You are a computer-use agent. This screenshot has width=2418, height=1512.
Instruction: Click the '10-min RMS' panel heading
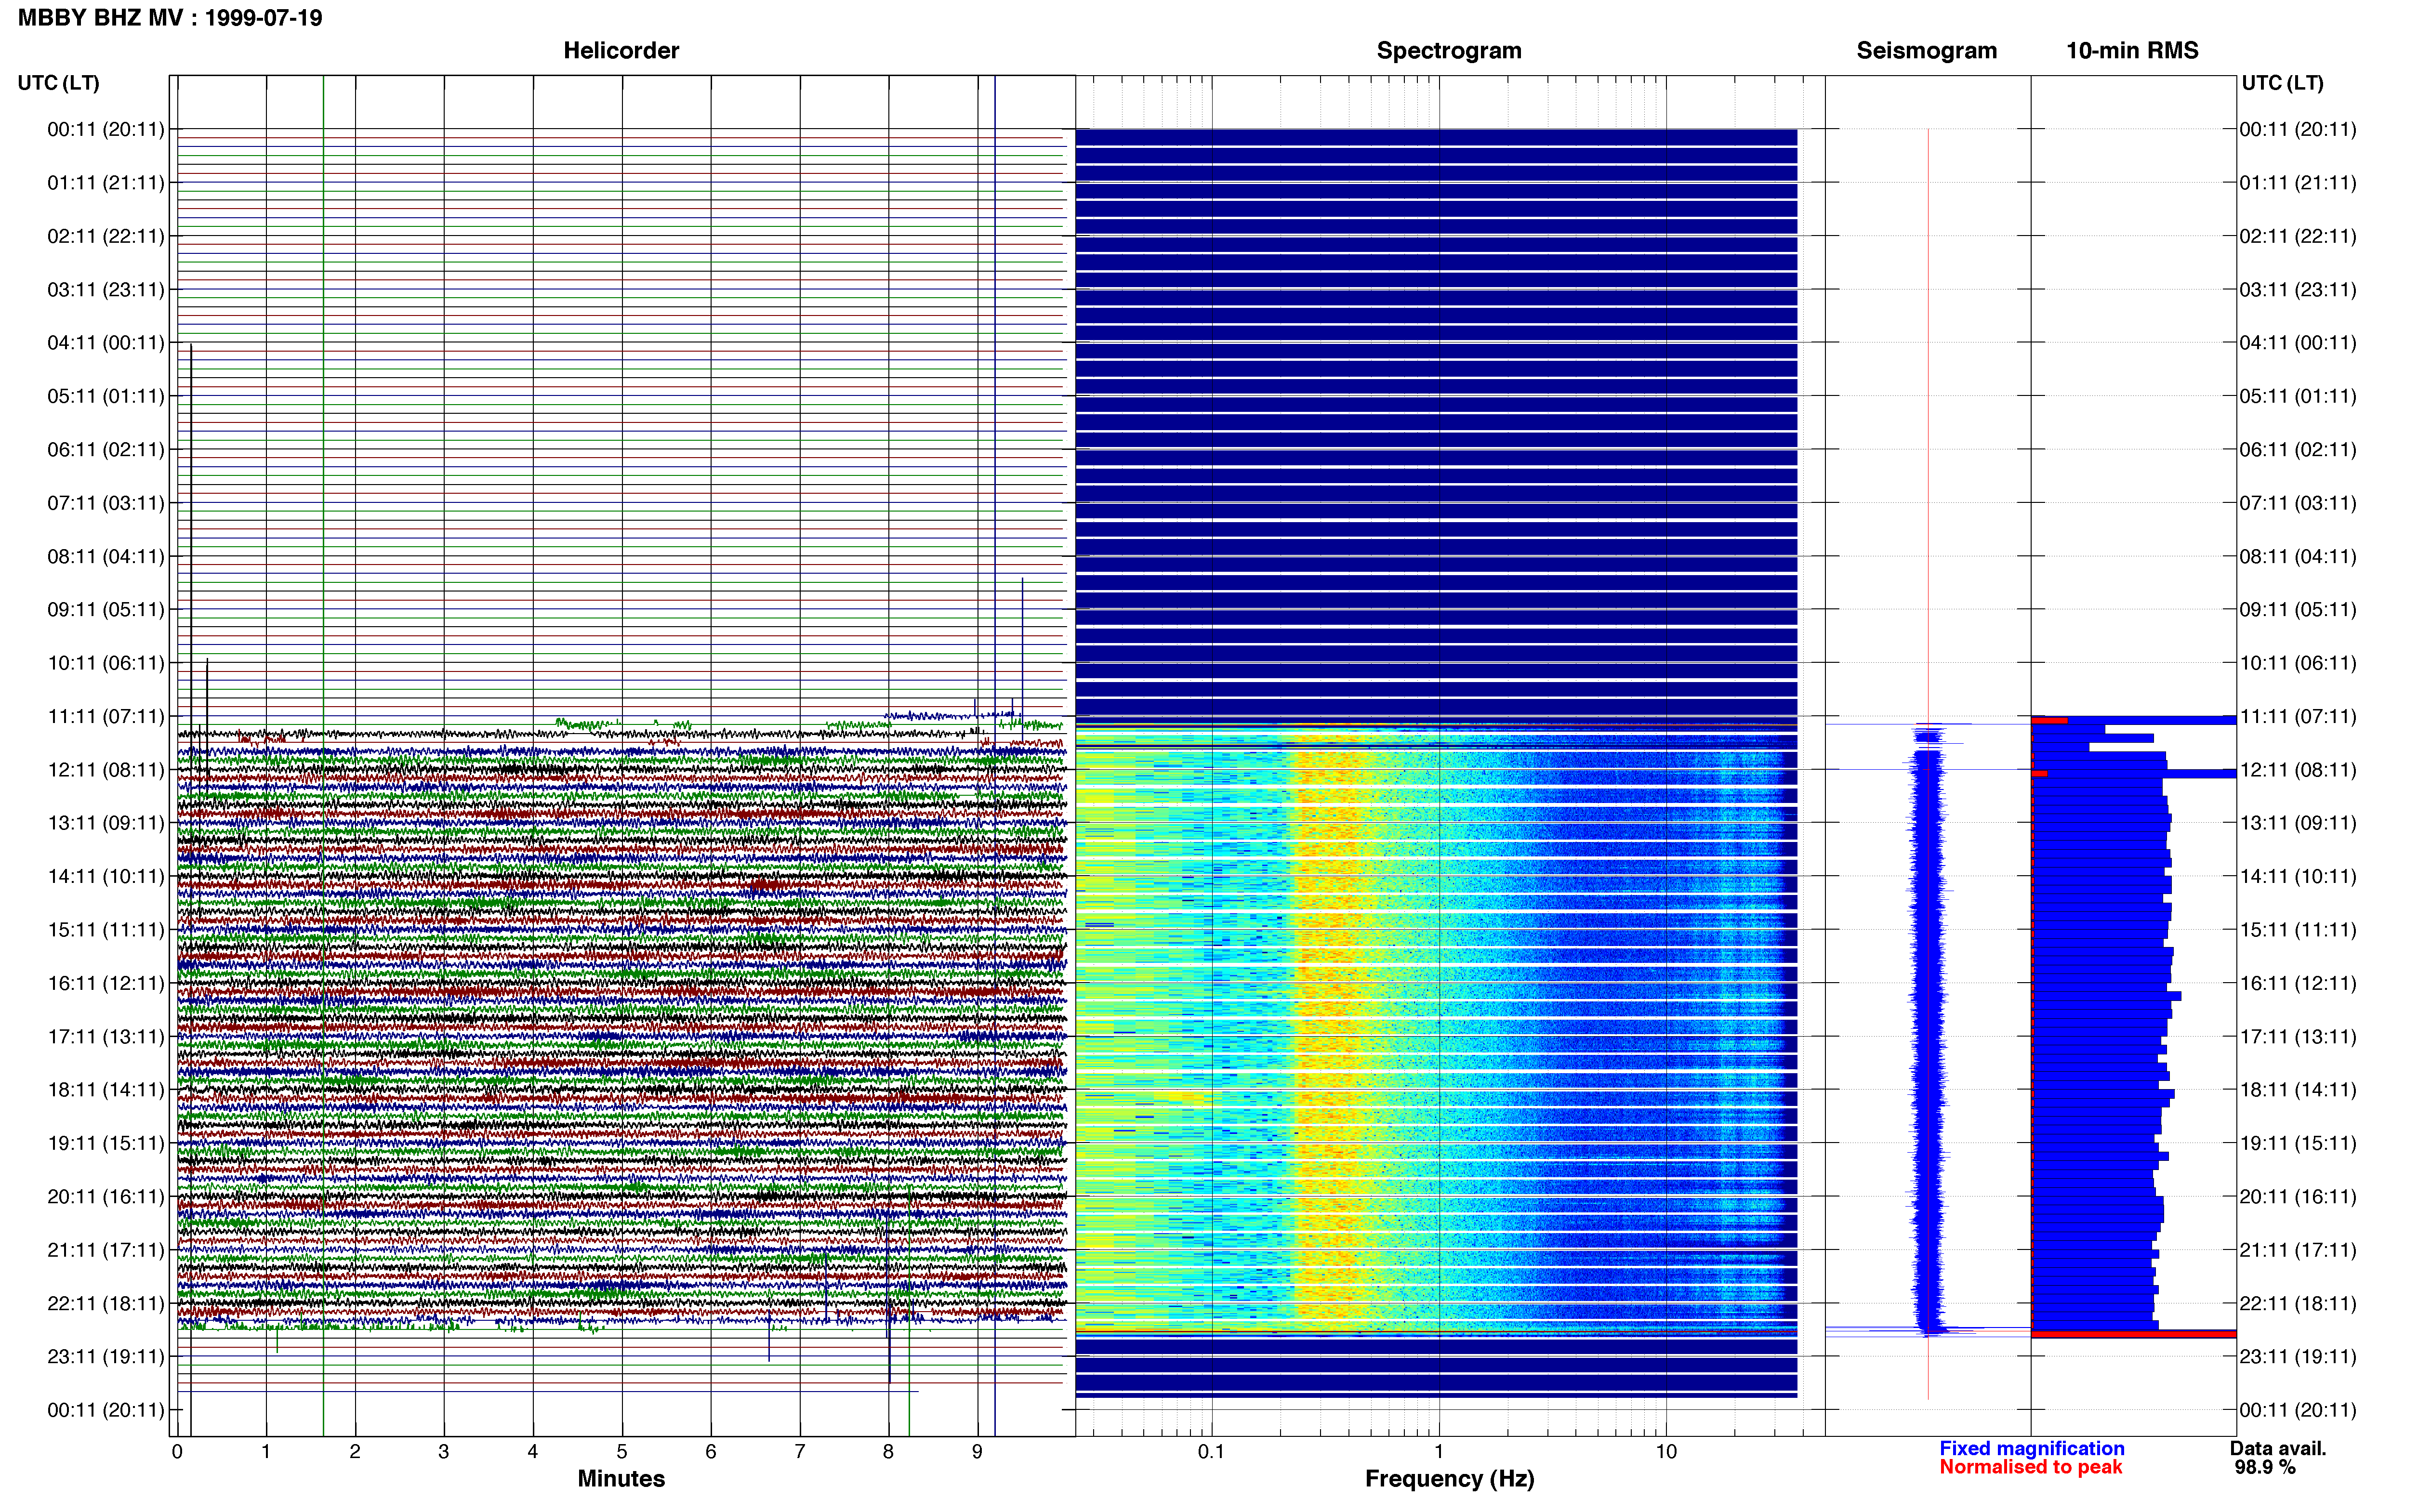click(x=2132, y=50)
